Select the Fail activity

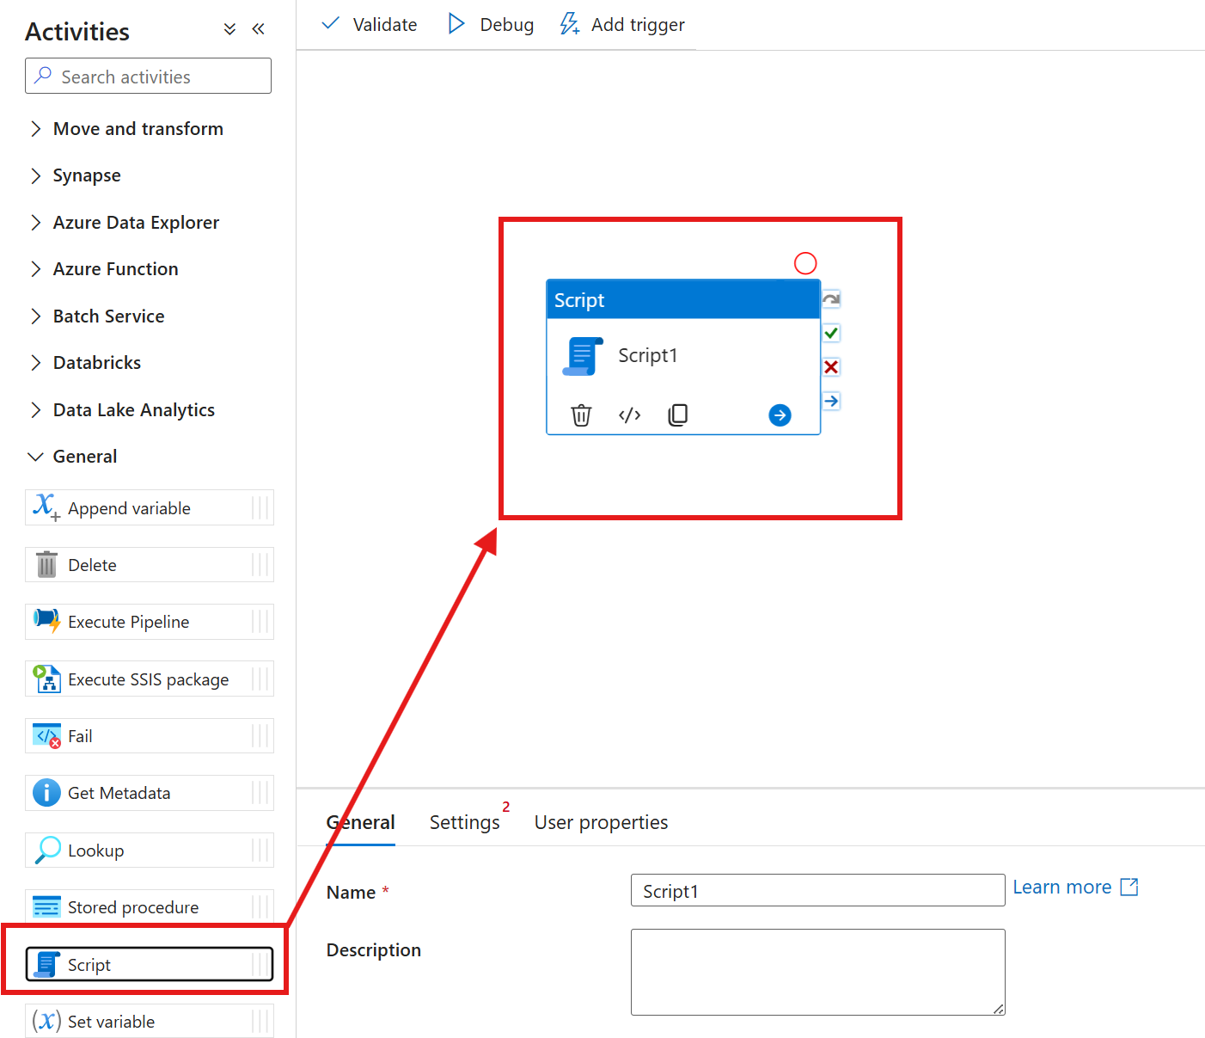(150, 736)
